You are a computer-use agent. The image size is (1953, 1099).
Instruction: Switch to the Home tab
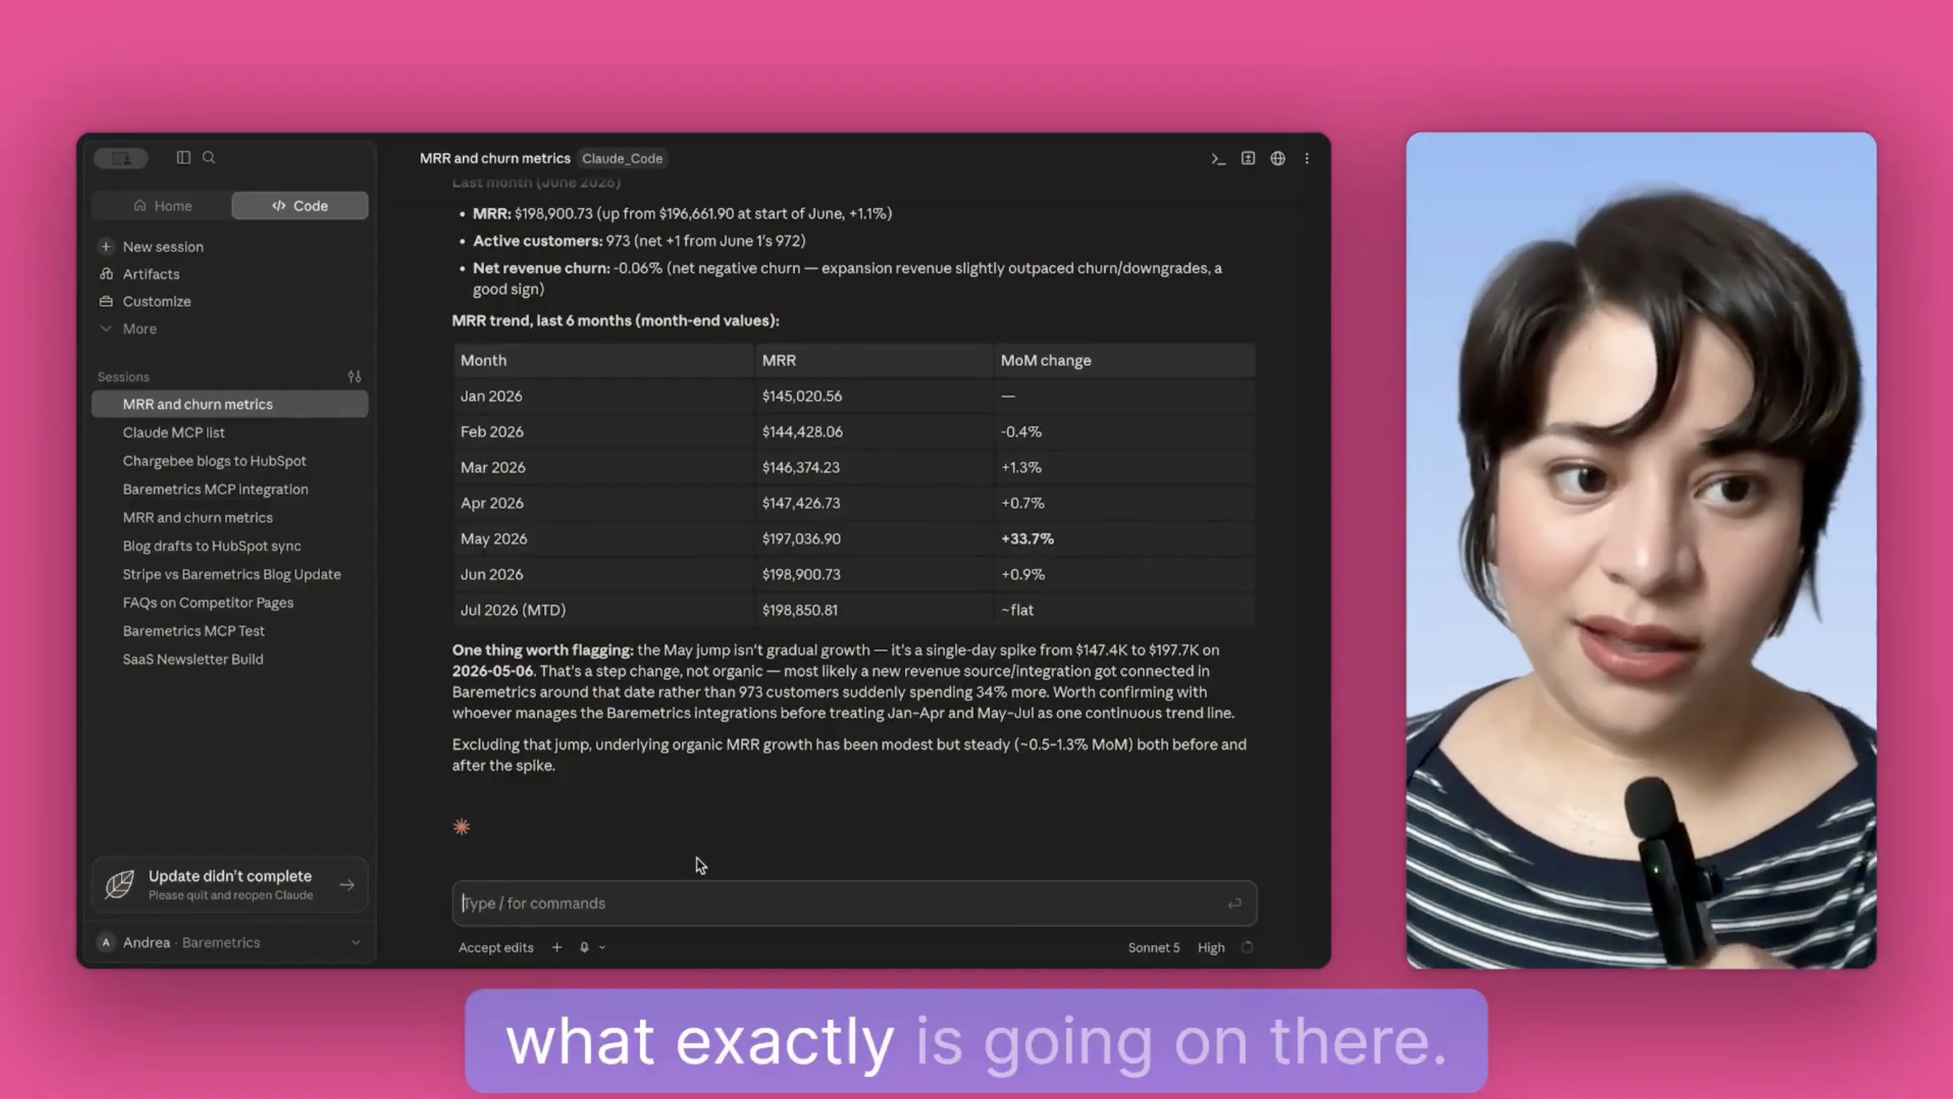point(162,205)
